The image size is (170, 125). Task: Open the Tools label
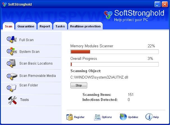24,100
